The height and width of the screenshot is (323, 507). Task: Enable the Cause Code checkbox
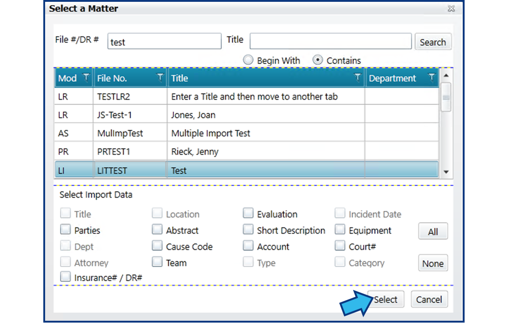(x=157, y=246)
